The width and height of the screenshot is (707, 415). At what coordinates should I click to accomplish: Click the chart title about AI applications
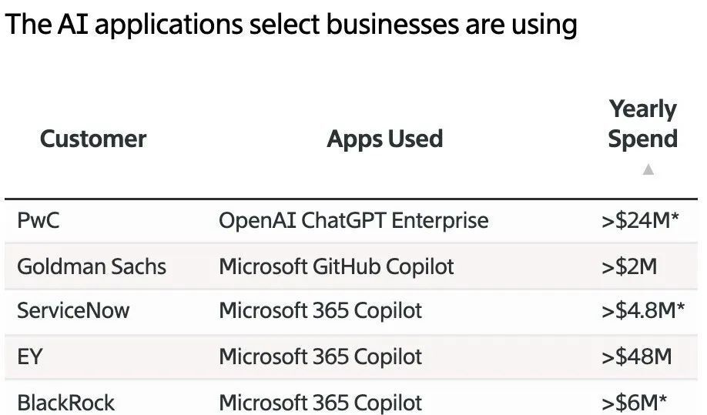click(291, 25)
